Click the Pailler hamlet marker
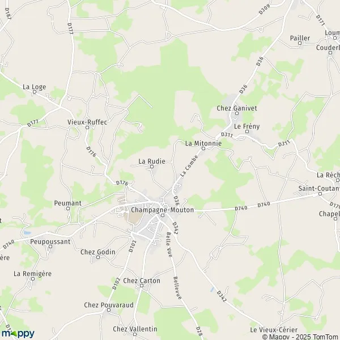The image size is (340, 340). point(300,43)
